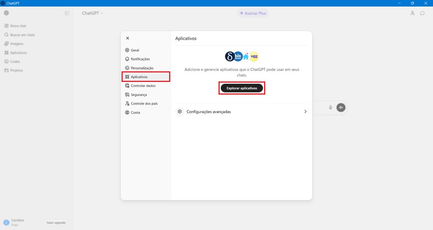The height and width of the screenshot is (230, 433).
Task: Open the Notificações settings tab
Action: pos(146,59)
